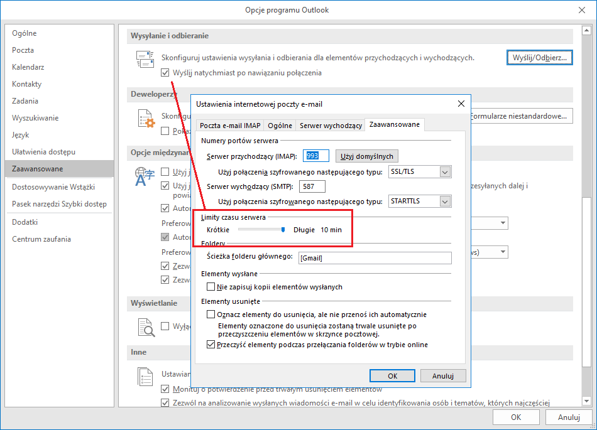
Task: Confirm e-mail settings dialog with OK
Action: click(392, 375)
